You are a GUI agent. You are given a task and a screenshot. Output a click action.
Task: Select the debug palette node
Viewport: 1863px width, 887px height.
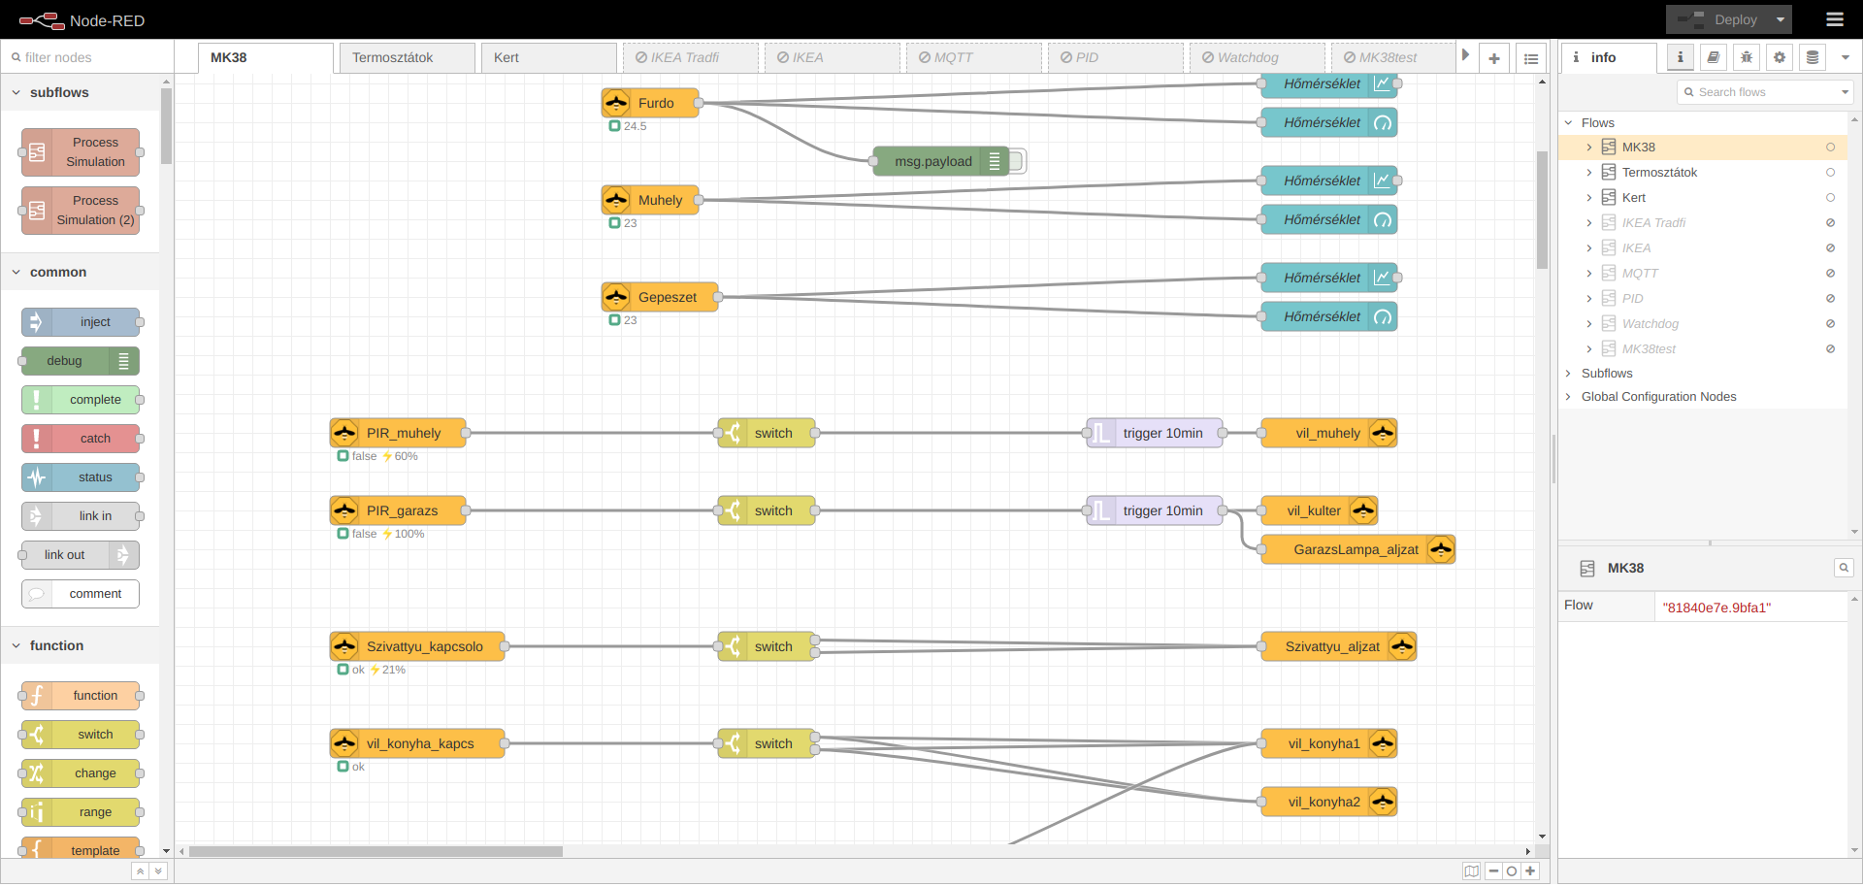click(x=81, y=361)
